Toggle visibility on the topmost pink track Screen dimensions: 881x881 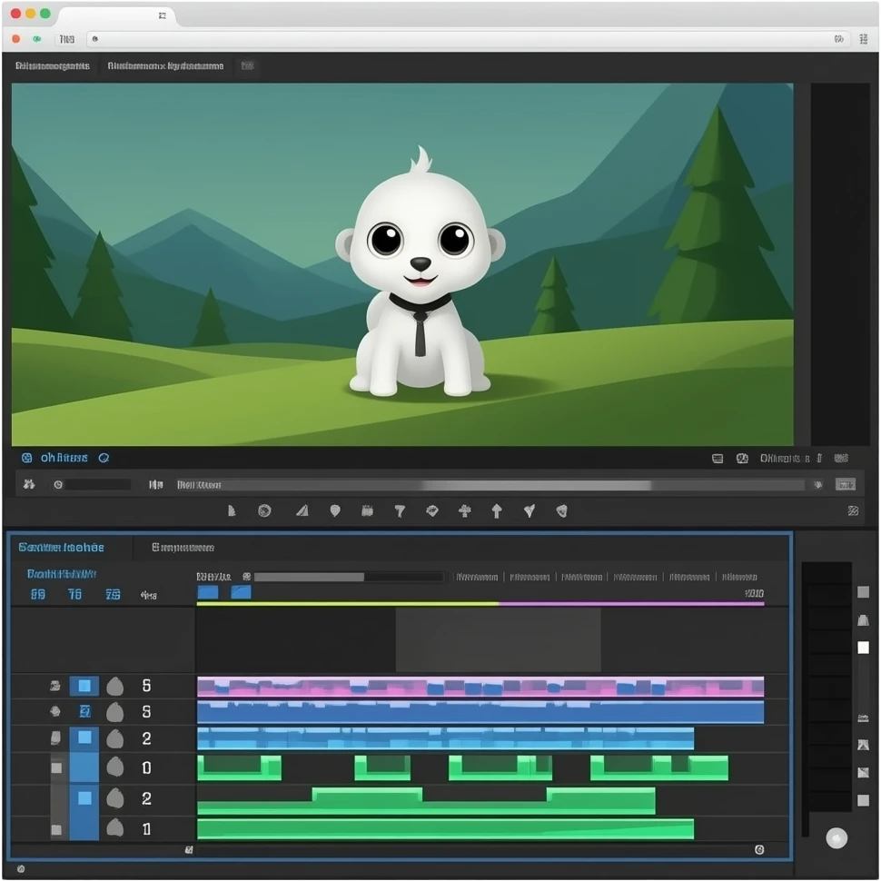click(x=54, y=687)
